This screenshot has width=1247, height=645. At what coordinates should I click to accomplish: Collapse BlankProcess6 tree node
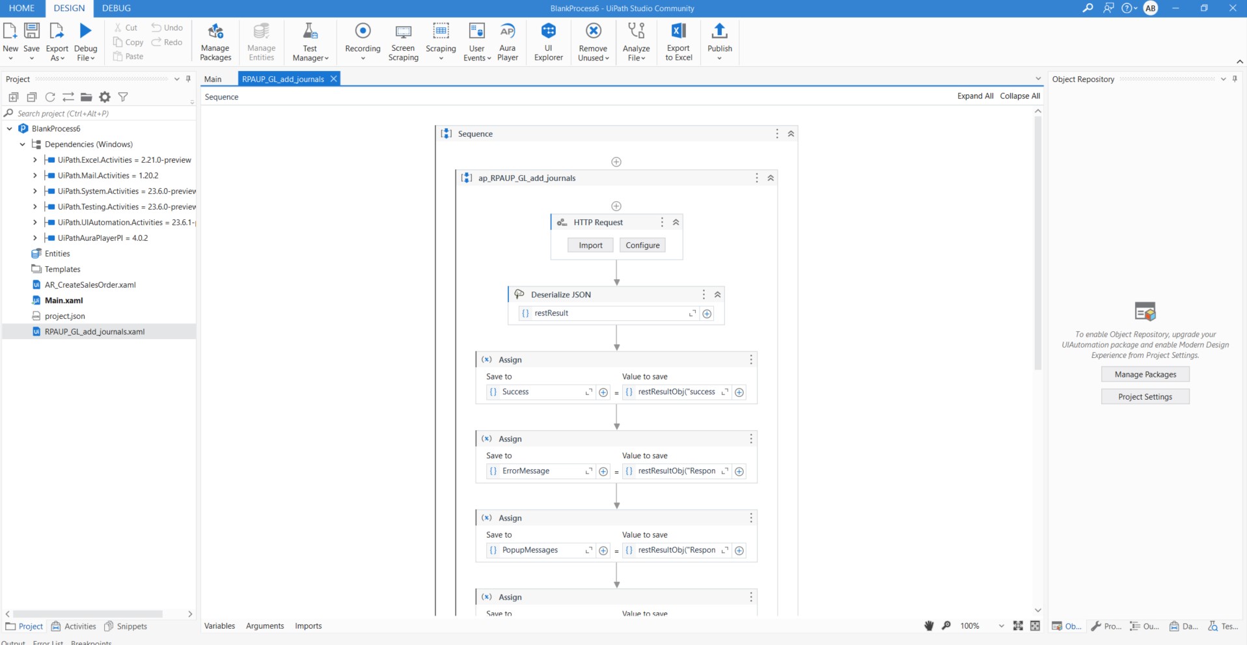[x=9, y=129]
